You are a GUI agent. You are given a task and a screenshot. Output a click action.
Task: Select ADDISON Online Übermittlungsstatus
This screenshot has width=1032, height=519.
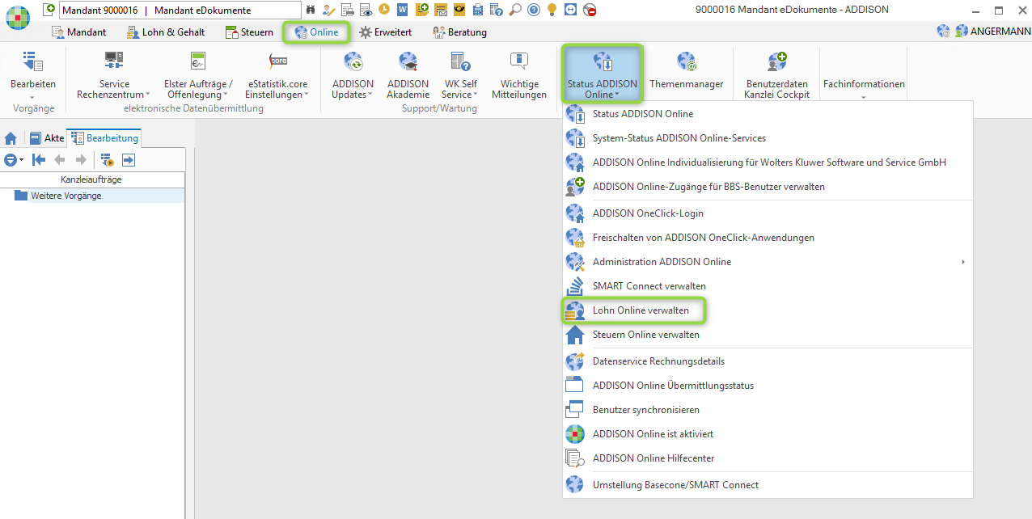point(767,386)
